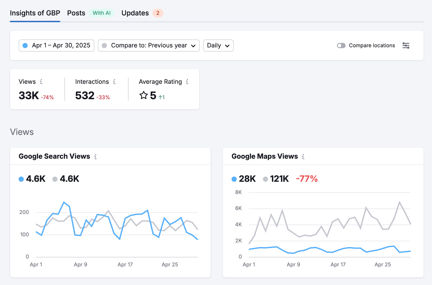Image resolution: width=432 pixels, height=285 pixels.
Task: Click the gray comparison dot in the filter bar
Action: pos(104,45)
